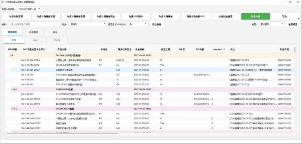The width and height of the screenshot is (302, 144).
Task: Click the 年度计划数据清洗 button
Action: click(106, 16)
